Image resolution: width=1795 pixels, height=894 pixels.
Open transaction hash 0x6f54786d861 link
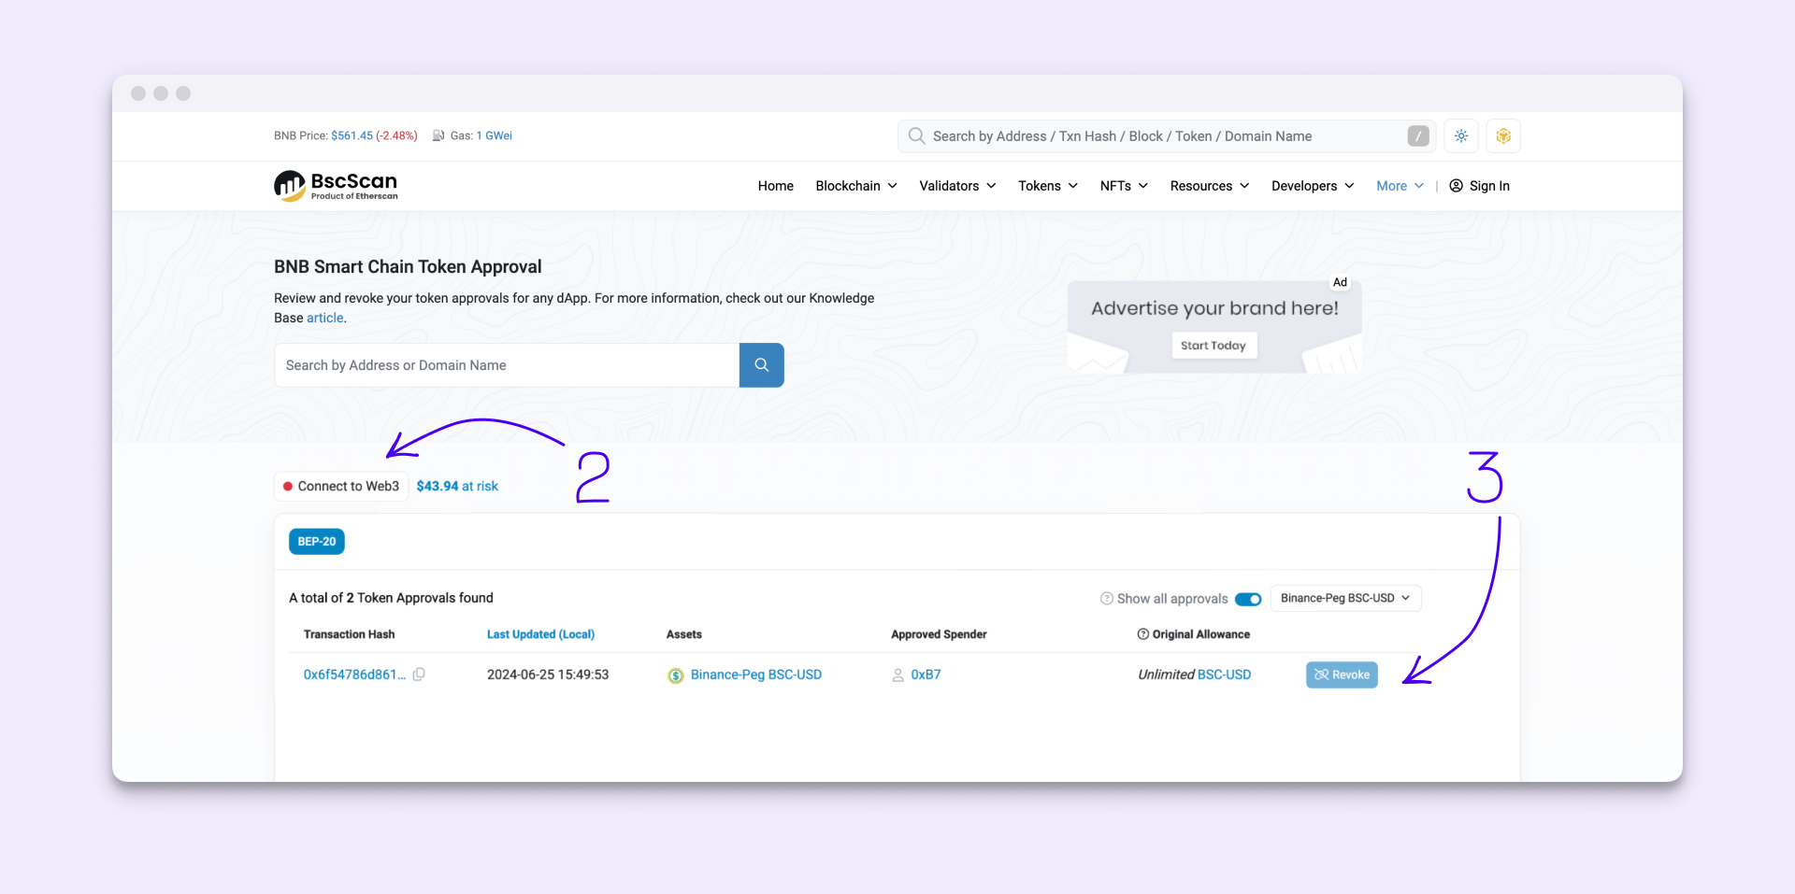[354, 674]
